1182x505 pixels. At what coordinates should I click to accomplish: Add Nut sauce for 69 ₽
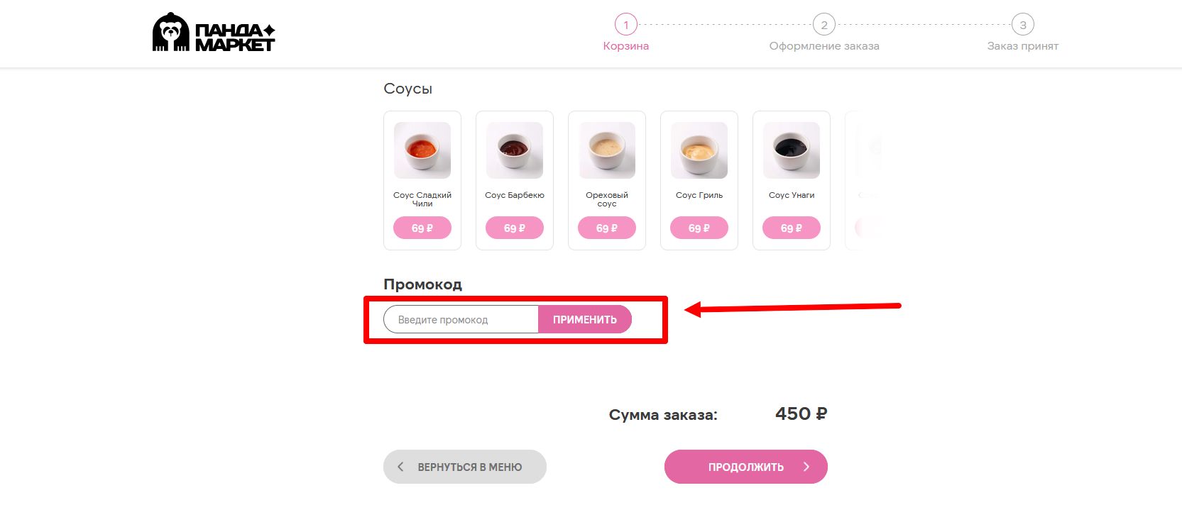pos(607,228)
